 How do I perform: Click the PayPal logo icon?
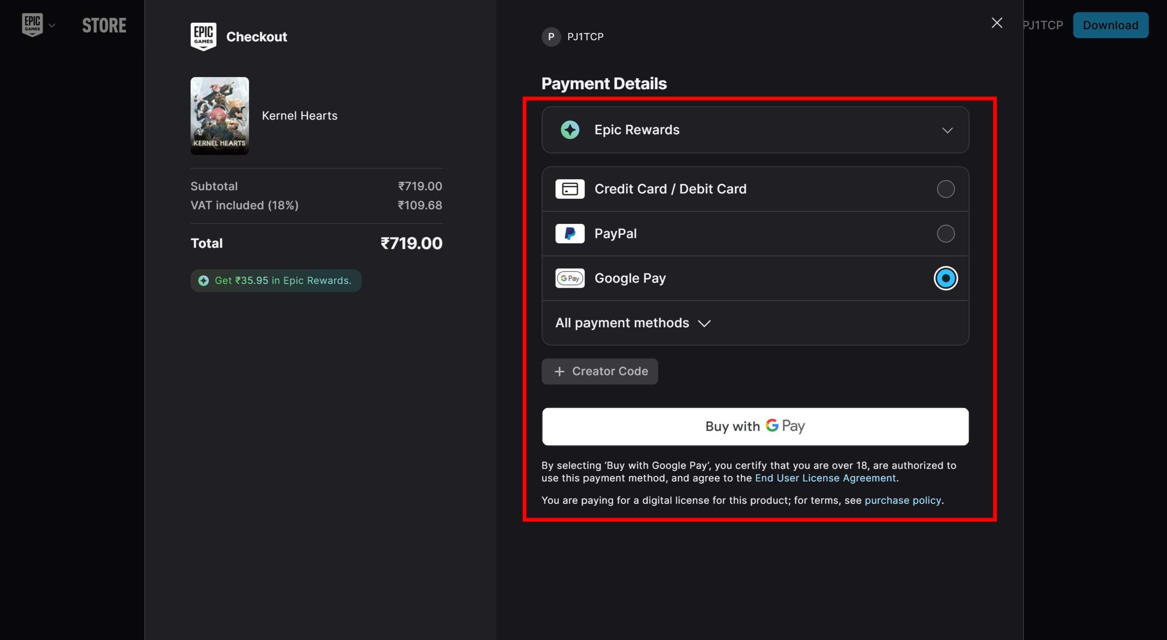570,233
